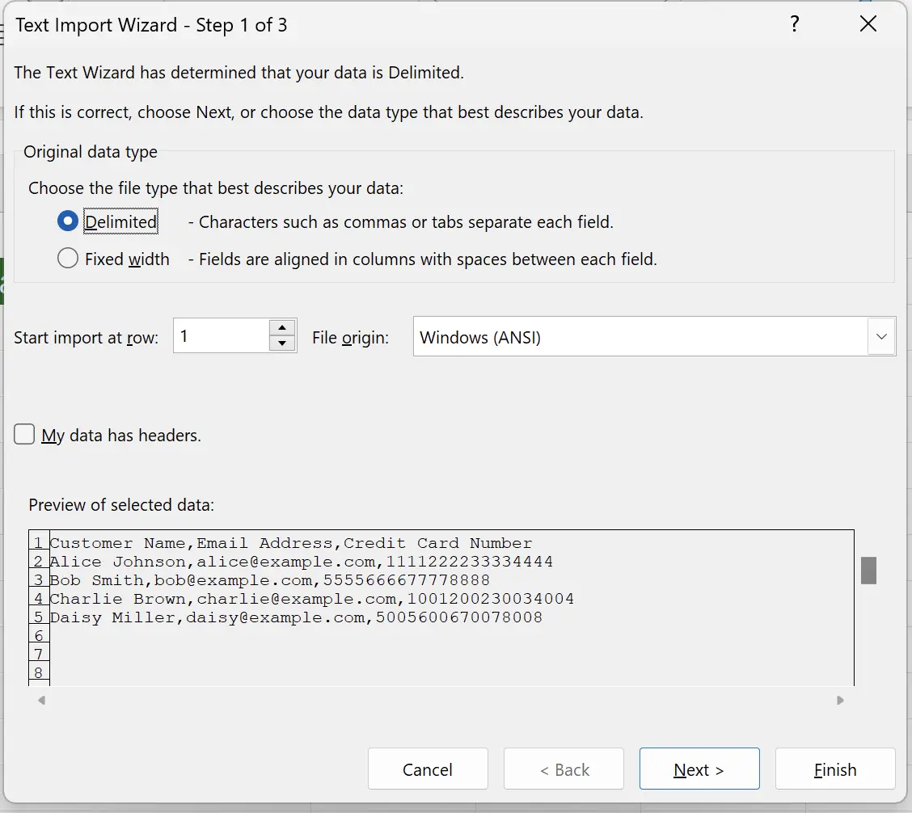Open the wizard help via question mark
912x813 pixels.
(x=795, y=24)
